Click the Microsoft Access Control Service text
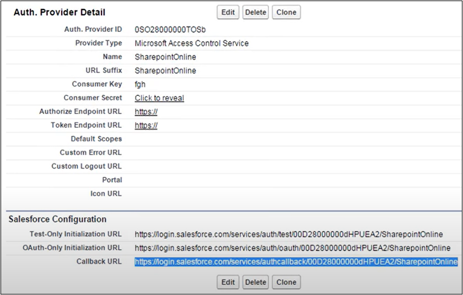Screen dimensions: 463x295 click(192, 43)
